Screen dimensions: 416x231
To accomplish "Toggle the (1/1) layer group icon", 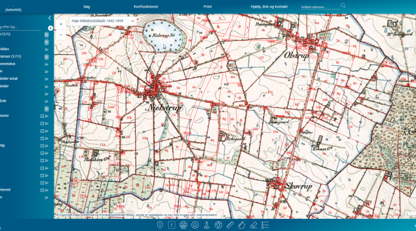I will point(46,35).
